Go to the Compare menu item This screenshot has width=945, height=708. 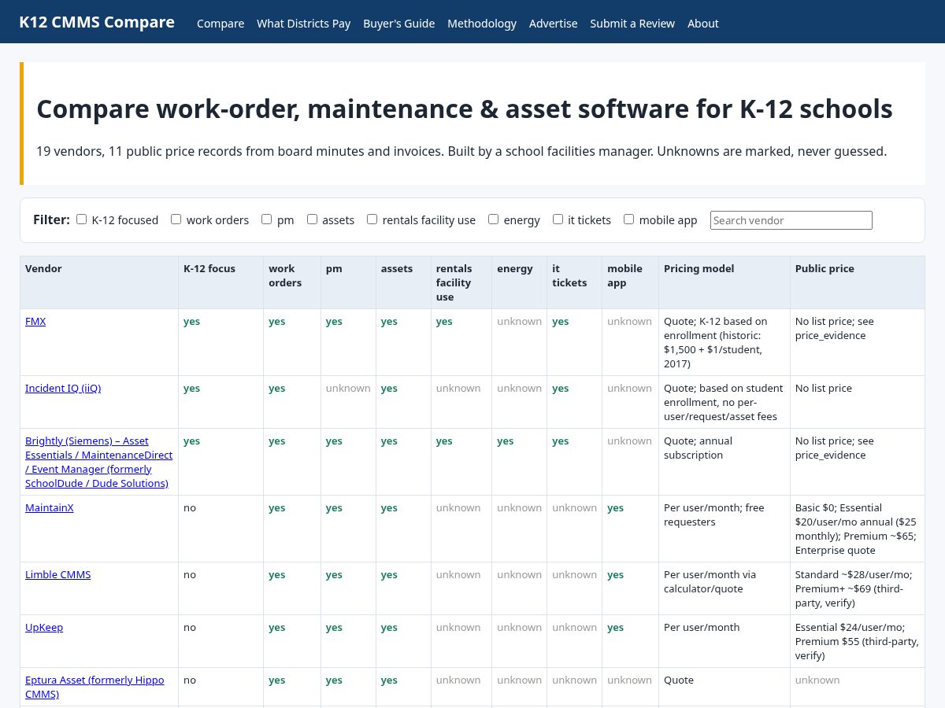(x=220, y=24)
